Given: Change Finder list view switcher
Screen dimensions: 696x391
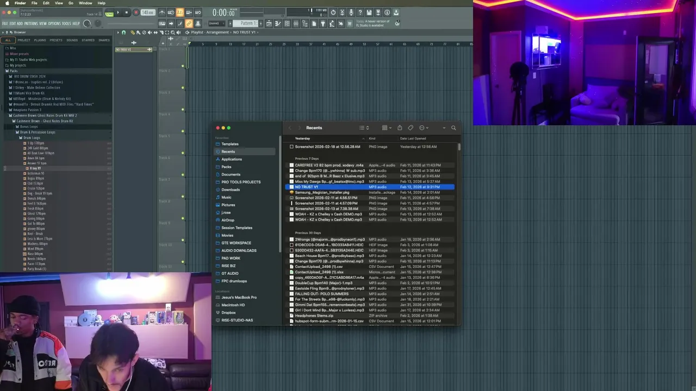Looking at the screenshot, I should (364, 128).
